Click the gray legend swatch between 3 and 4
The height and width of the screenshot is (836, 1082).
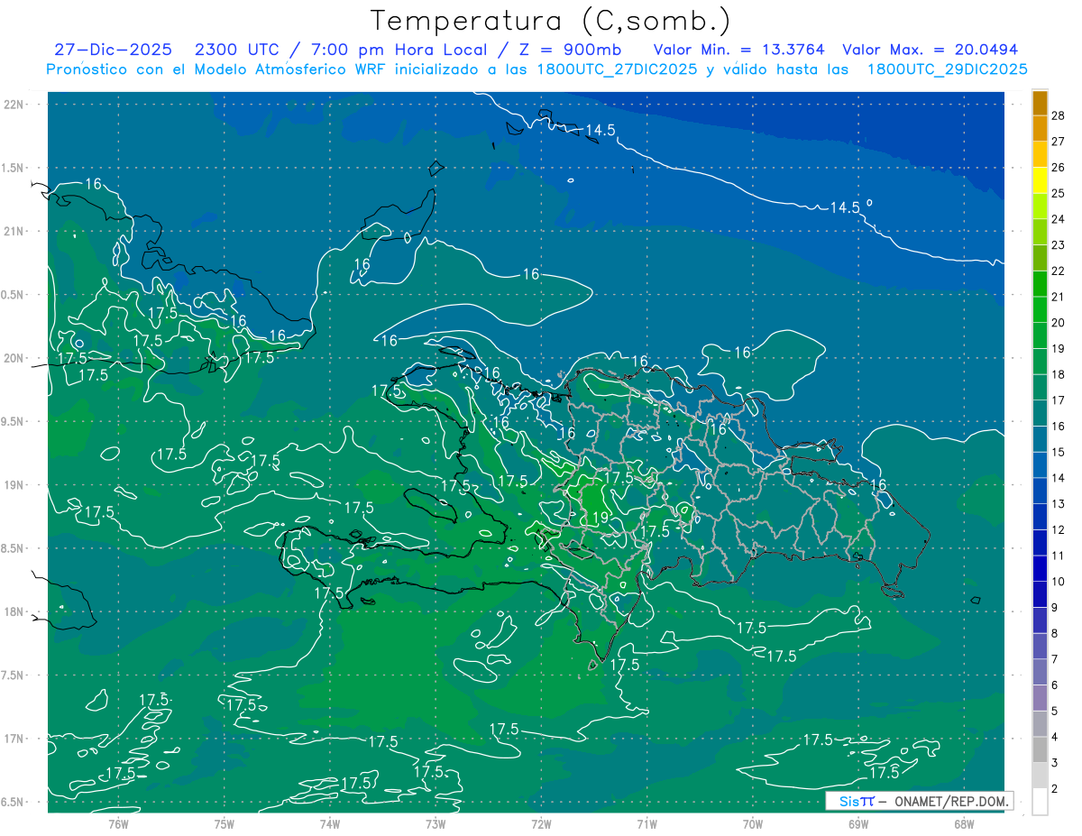click(x=1040, y=750)
